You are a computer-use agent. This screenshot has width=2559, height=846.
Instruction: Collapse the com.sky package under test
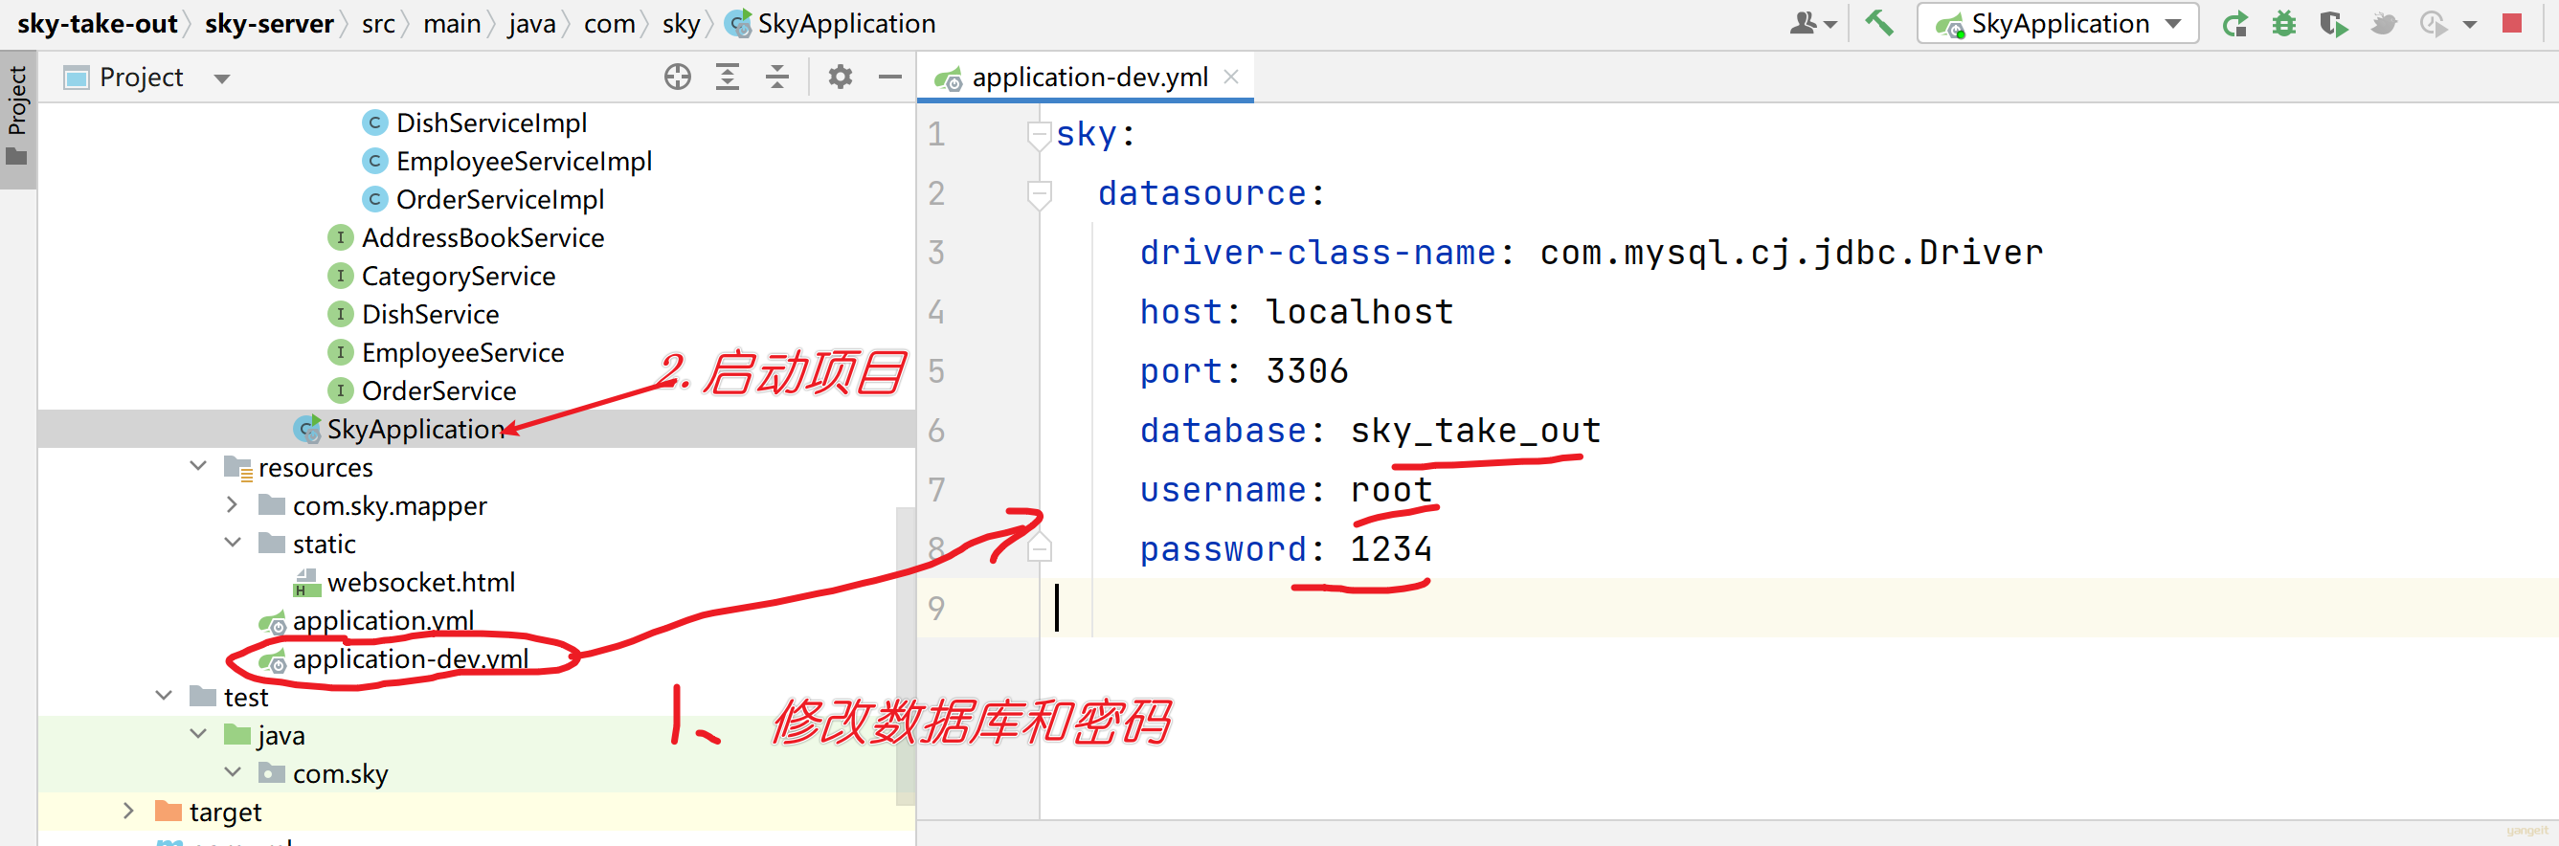tap(233, 772)
